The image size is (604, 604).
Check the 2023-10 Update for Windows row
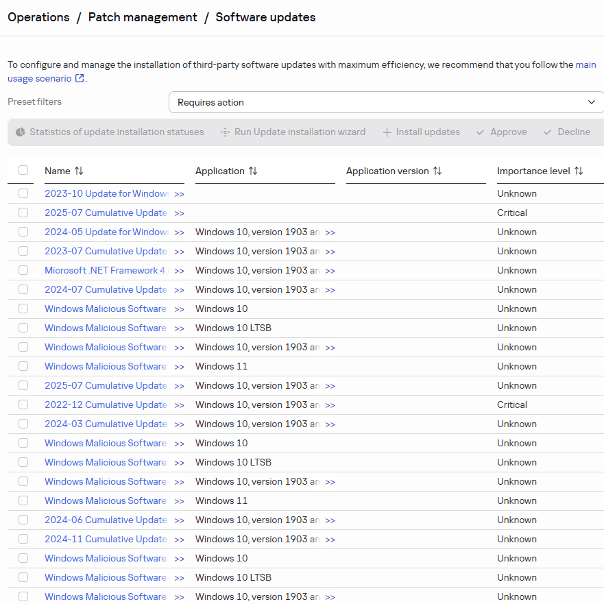pos(23,193)
